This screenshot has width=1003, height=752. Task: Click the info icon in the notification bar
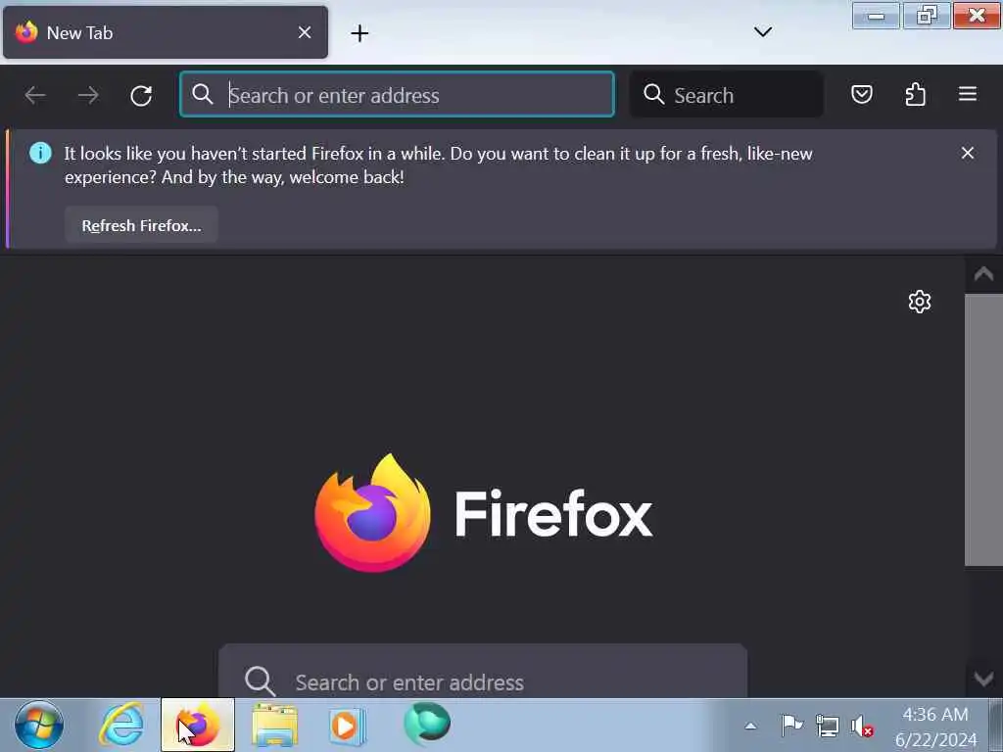pos(40,153)
